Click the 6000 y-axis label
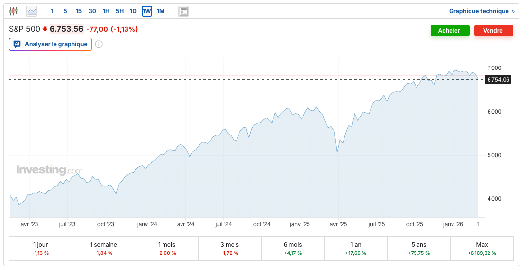The width and height of the screenshot is (525, 270). tap(494, 112)
